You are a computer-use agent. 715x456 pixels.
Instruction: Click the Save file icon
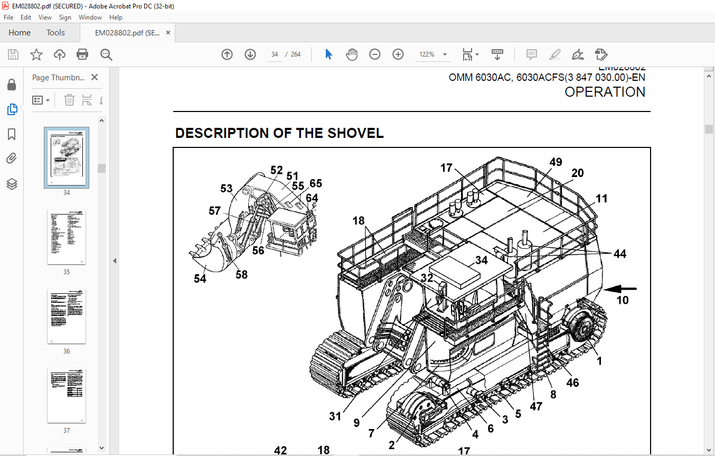point(13,54)
